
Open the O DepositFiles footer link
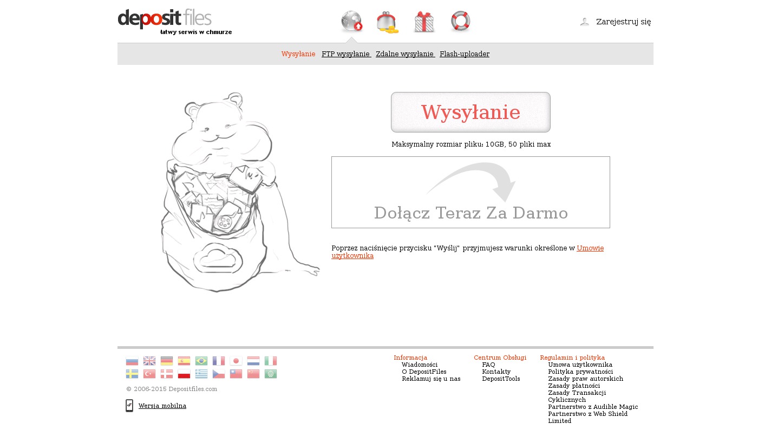pyautogui.click(x=424, y=372)
